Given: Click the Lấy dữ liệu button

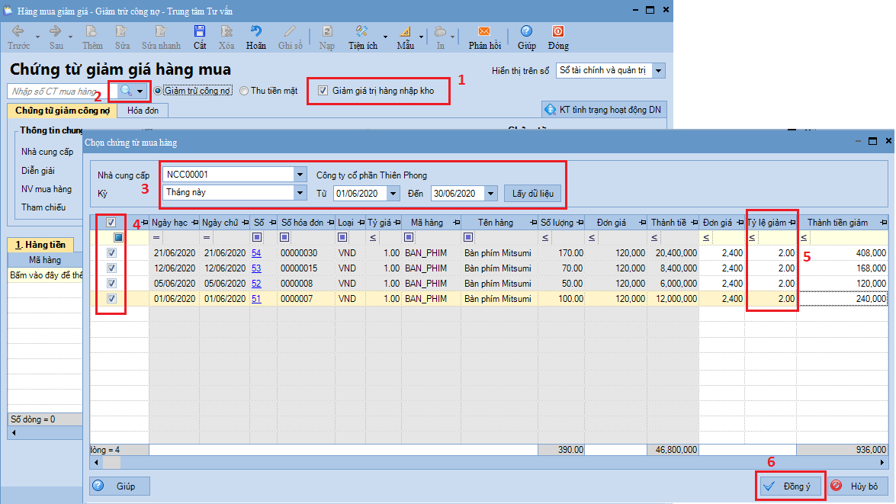Looking at the screenshot, I should tap(532, 194).
